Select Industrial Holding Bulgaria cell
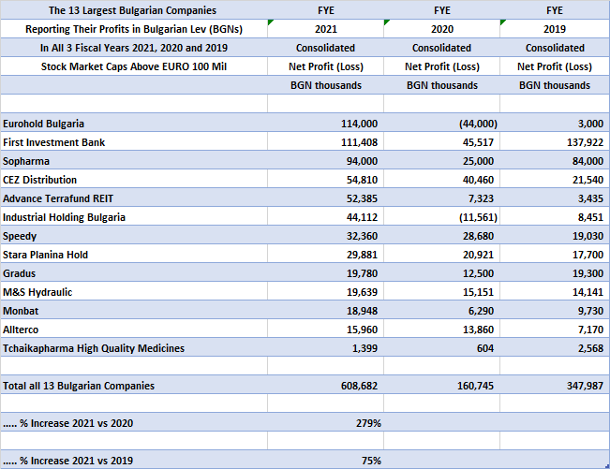The image size is (610, 469). click(134, 217)
